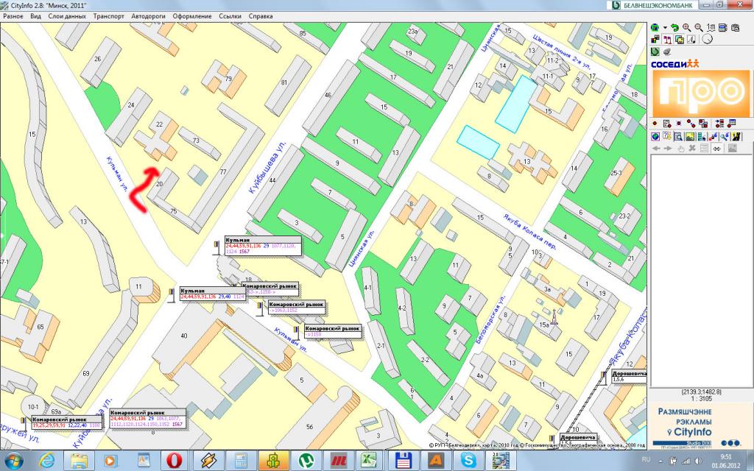The width and height of the screenshot is (754, 471).
Task: Open the Оформление menu
Action: pos(192,16)
